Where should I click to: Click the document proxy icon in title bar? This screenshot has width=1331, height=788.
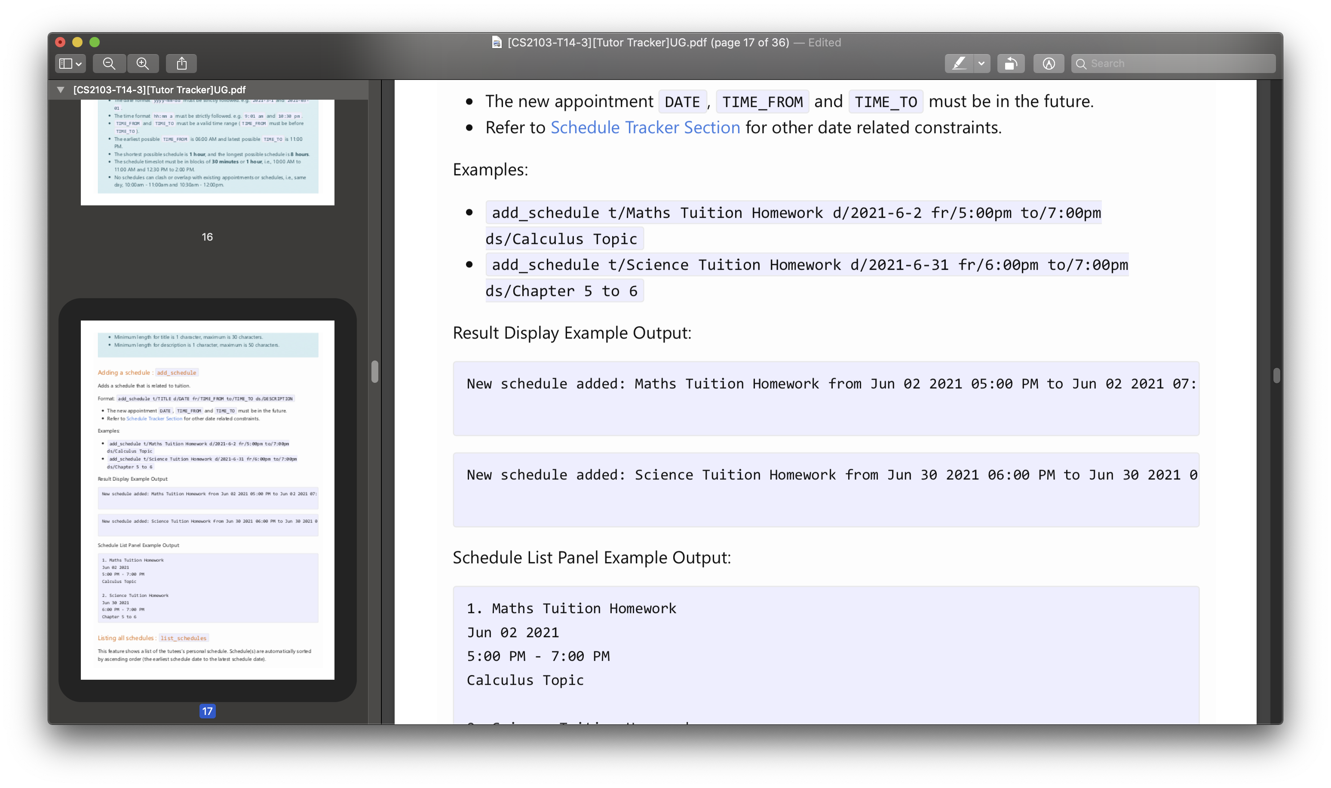click(497, 43)
